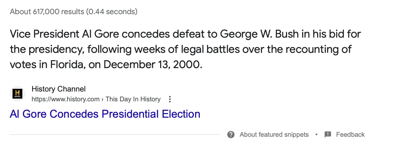Image resolution: width=403 pixels, height=158 pixels.
Task: Click the chevron separator in the URL breadcrumb
Action: 102,99
